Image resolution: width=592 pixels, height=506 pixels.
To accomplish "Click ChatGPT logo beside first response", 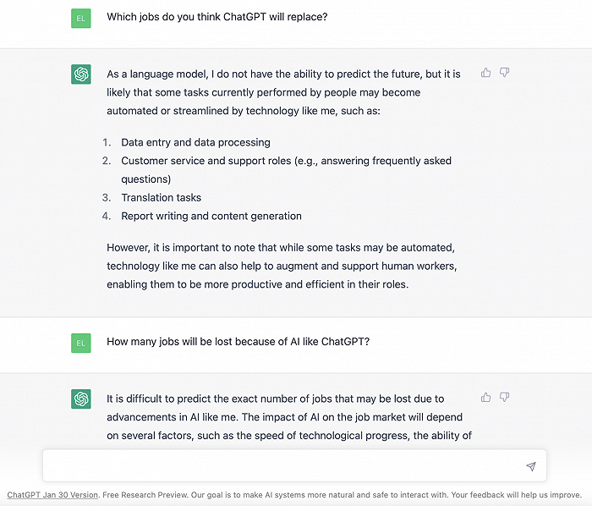I will (81, 74).
